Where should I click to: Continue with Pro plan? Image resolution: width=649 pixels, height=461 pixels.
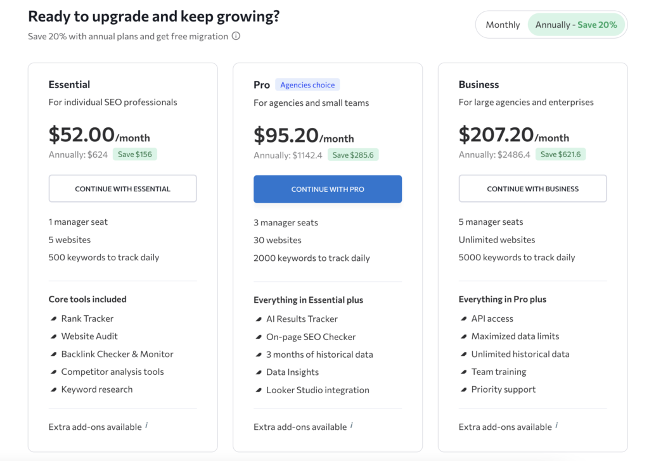328,189
